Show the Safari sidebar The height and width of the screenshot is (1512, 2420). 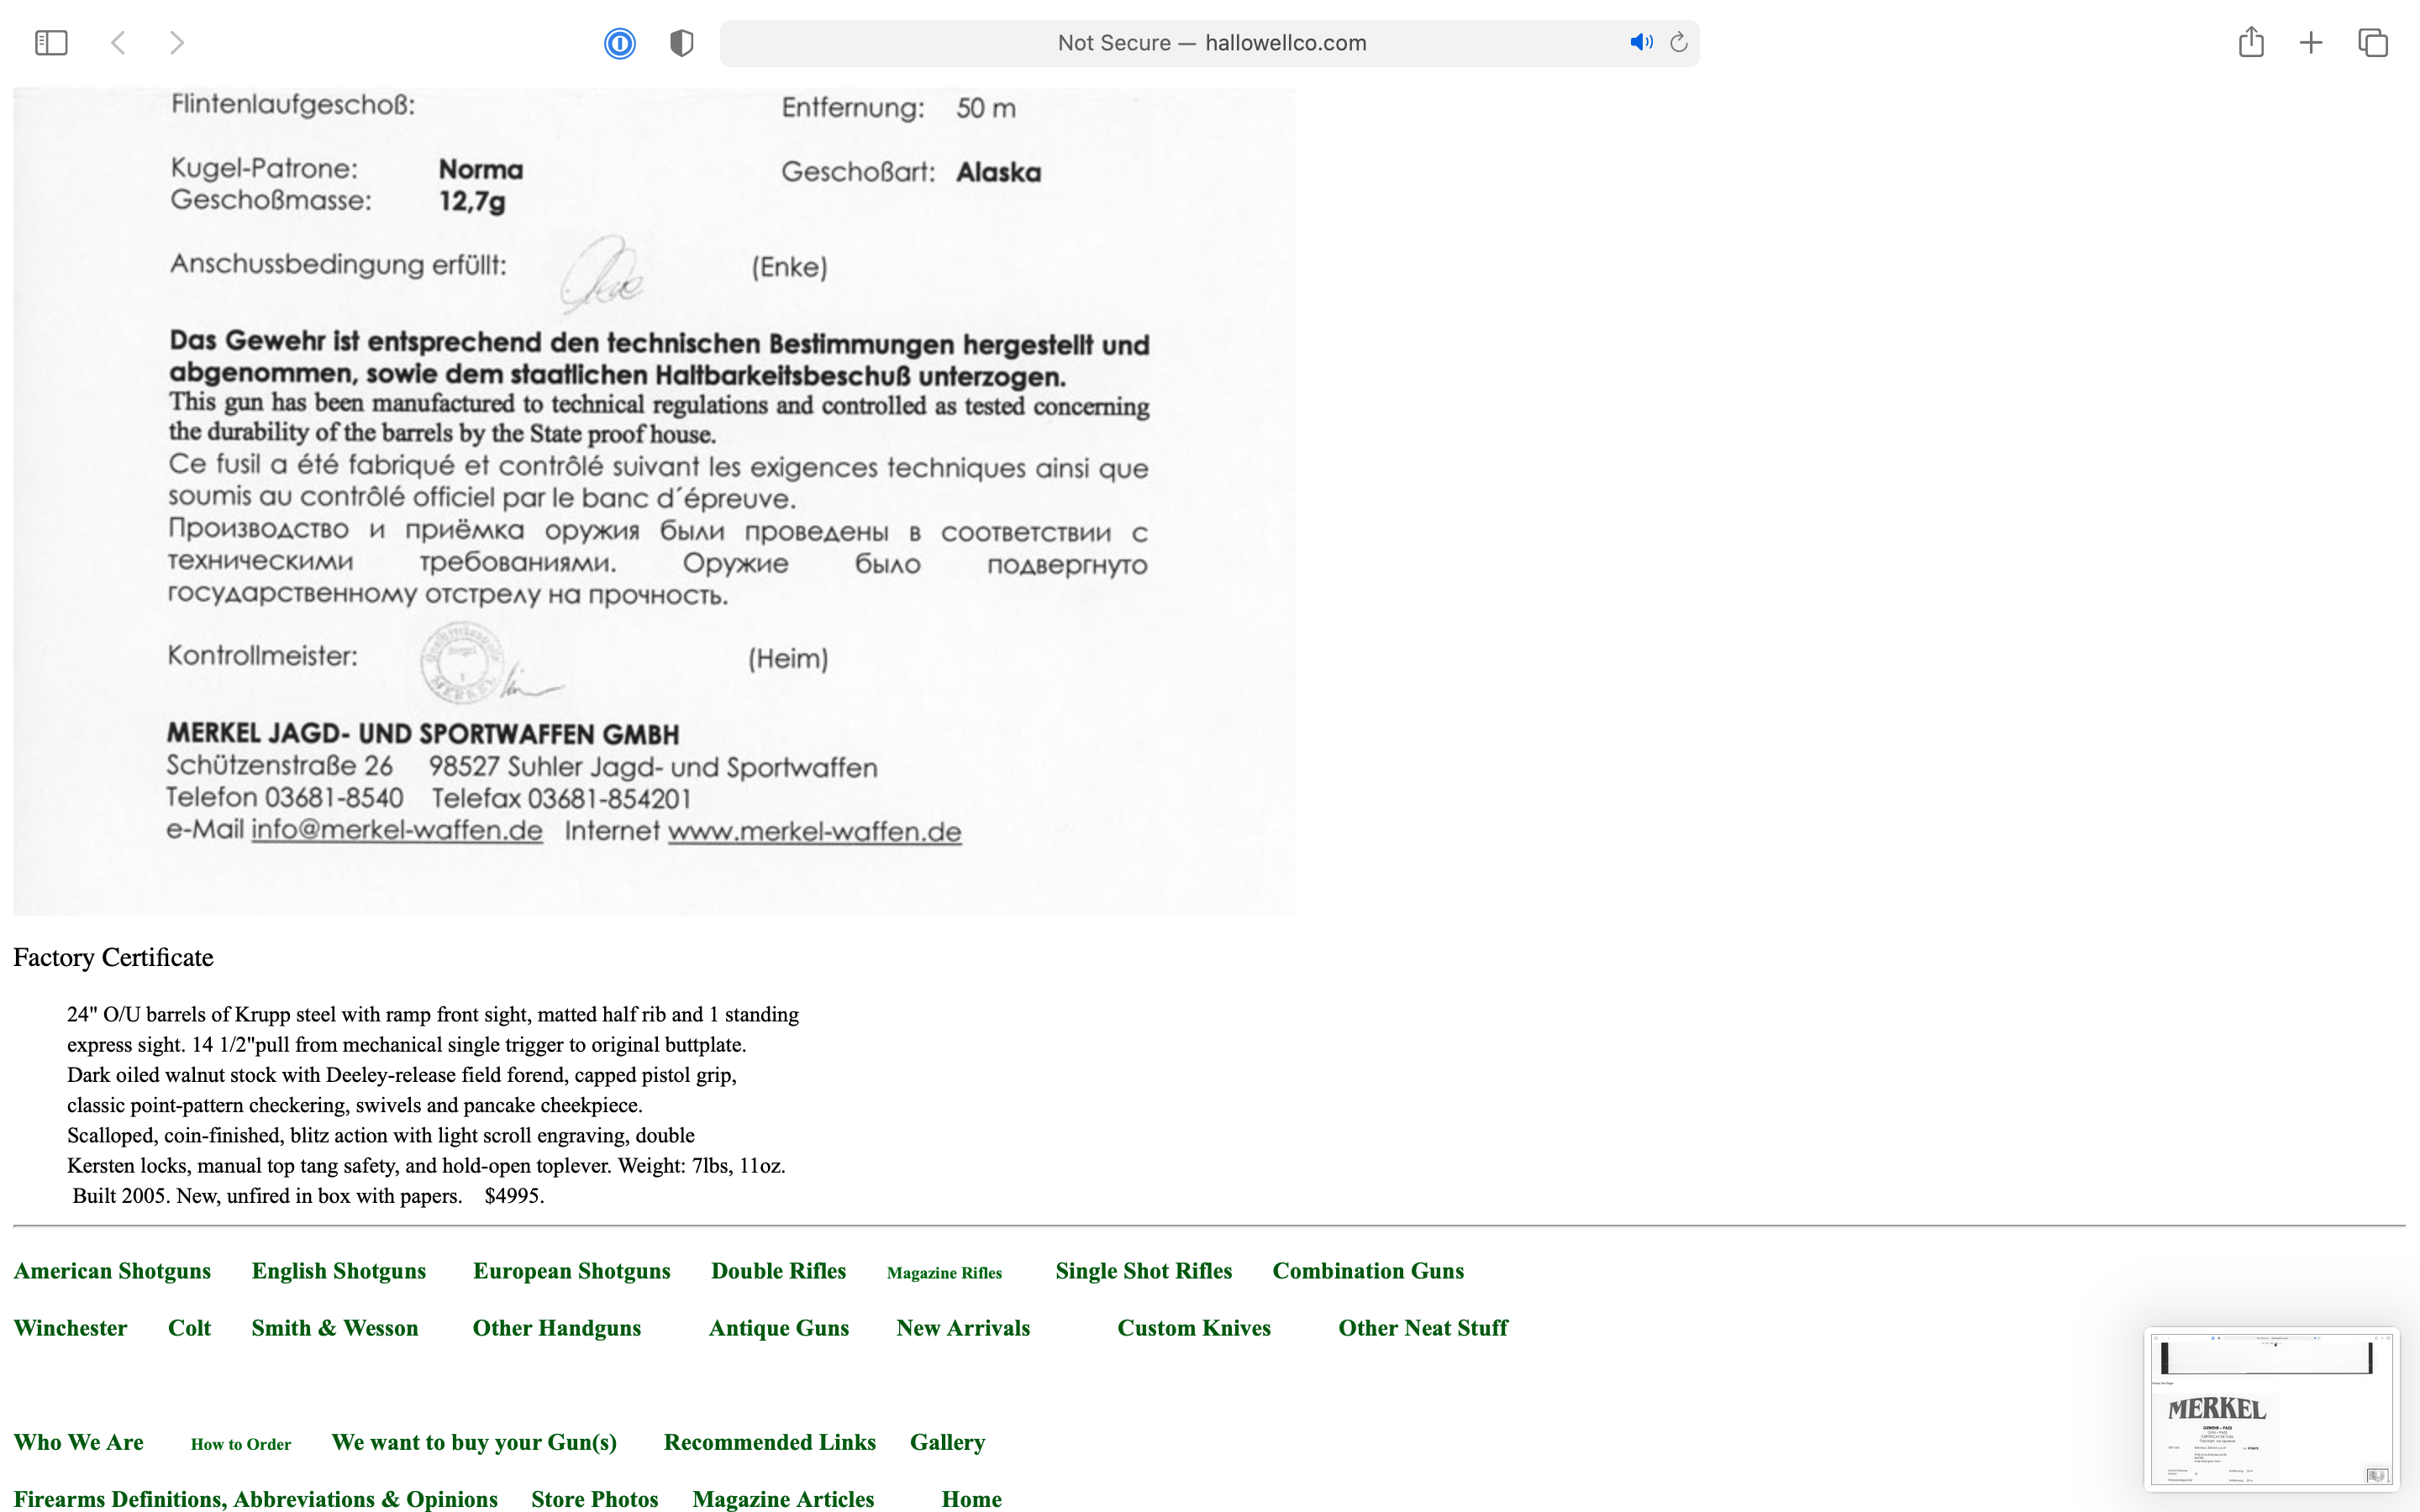pyautogui.click(x=51, y=43)
